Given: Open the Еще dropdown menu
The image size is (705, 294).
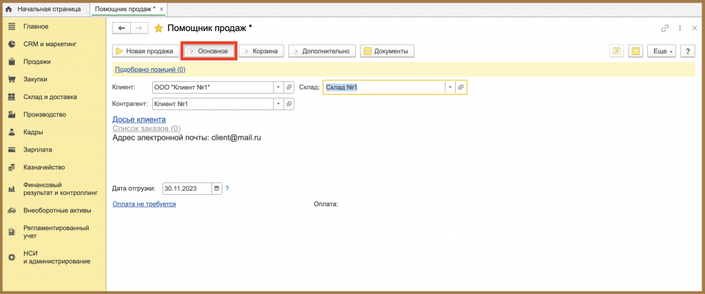Looking at the screenshot, I should point(662,51).
